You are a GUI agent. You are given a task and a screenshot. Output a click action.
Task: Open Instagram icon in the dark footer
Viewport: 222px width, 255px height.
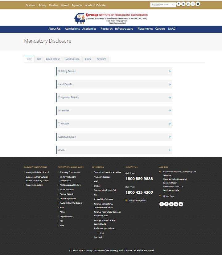(x=166, y=204)
